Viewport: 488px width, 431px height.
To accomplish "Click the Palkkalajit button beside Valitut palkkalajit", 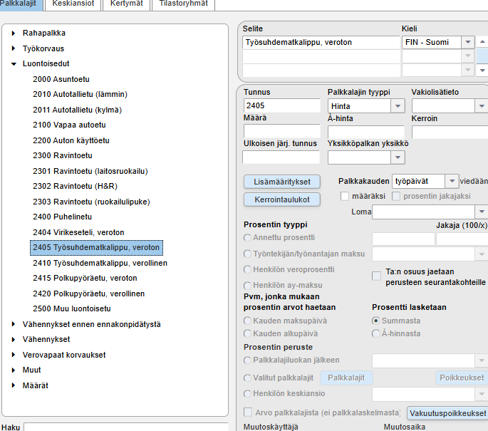I will pyautogui.click(x=346, y=378).
